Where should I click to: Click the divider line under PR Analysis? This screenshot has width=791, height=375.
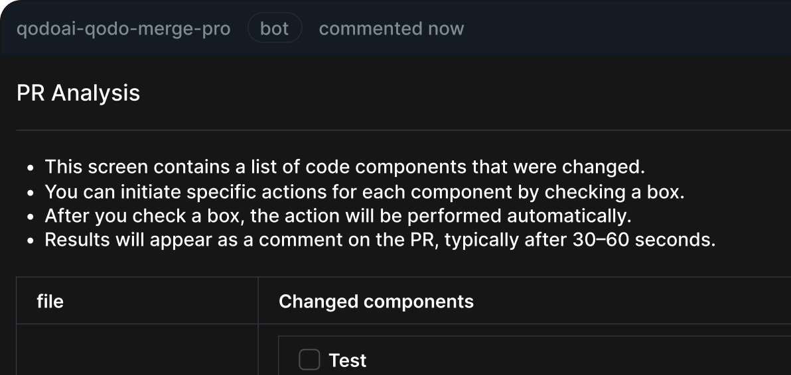[403, 130]
